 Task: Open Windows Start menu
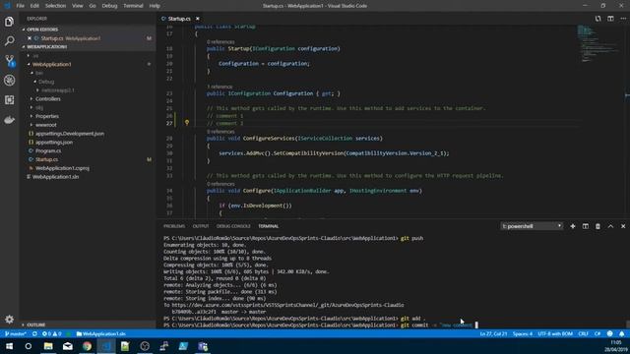click(x=9, y=346)
